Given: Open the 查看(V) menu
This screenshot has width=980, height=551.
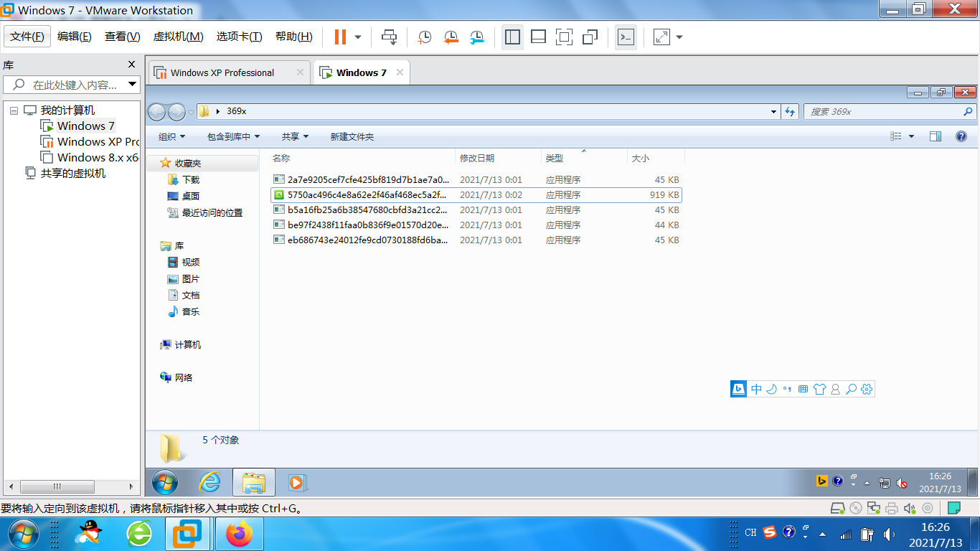Looking at the screenshot, I should tap(122, 37).
